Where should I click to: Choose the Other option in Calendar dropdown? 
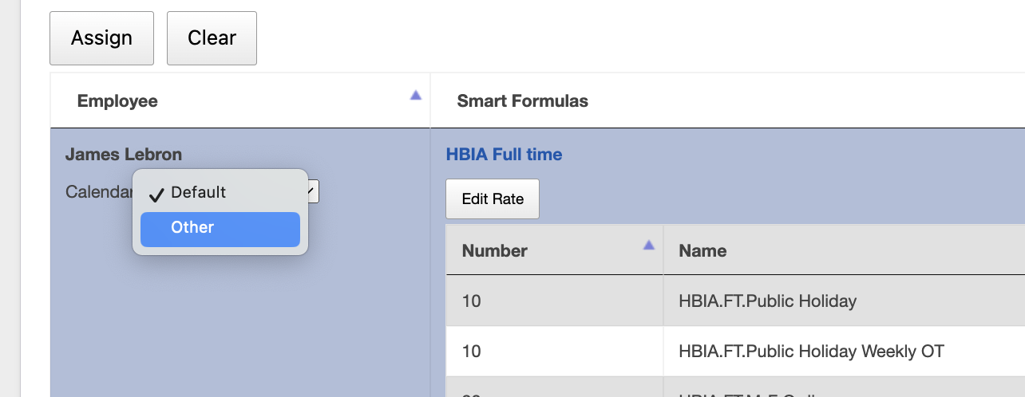click(220, 229)
